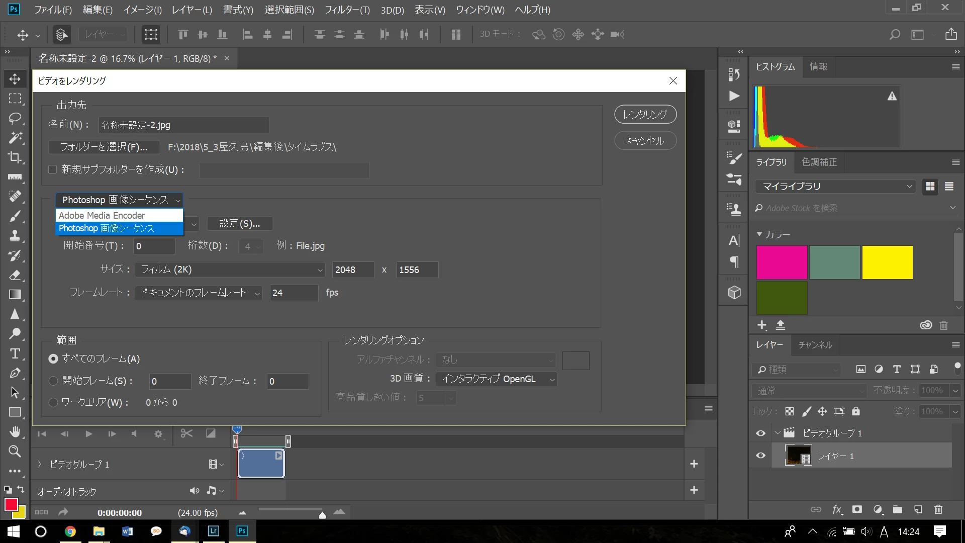The height and width of the screenshot is (543, 965).
Task: Click the scissors split clip icon
Action: (x=186, y=433)
